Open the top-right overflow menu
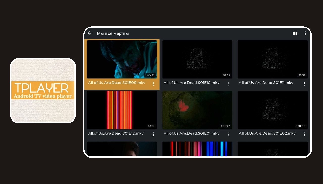 point(305,33)
